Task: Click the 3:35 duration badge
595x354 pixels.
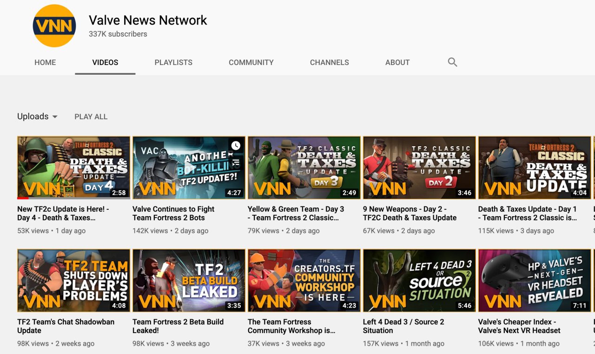Action: [234, 305]
